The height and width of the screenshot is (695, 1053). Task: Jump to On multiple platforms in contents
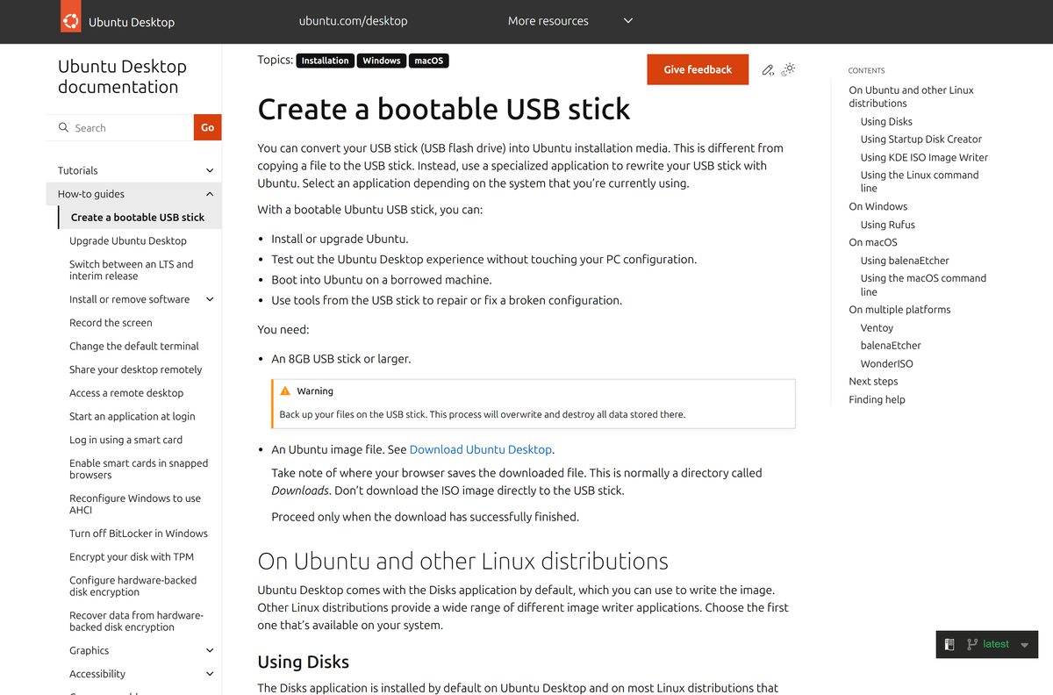tap(899, 310)
